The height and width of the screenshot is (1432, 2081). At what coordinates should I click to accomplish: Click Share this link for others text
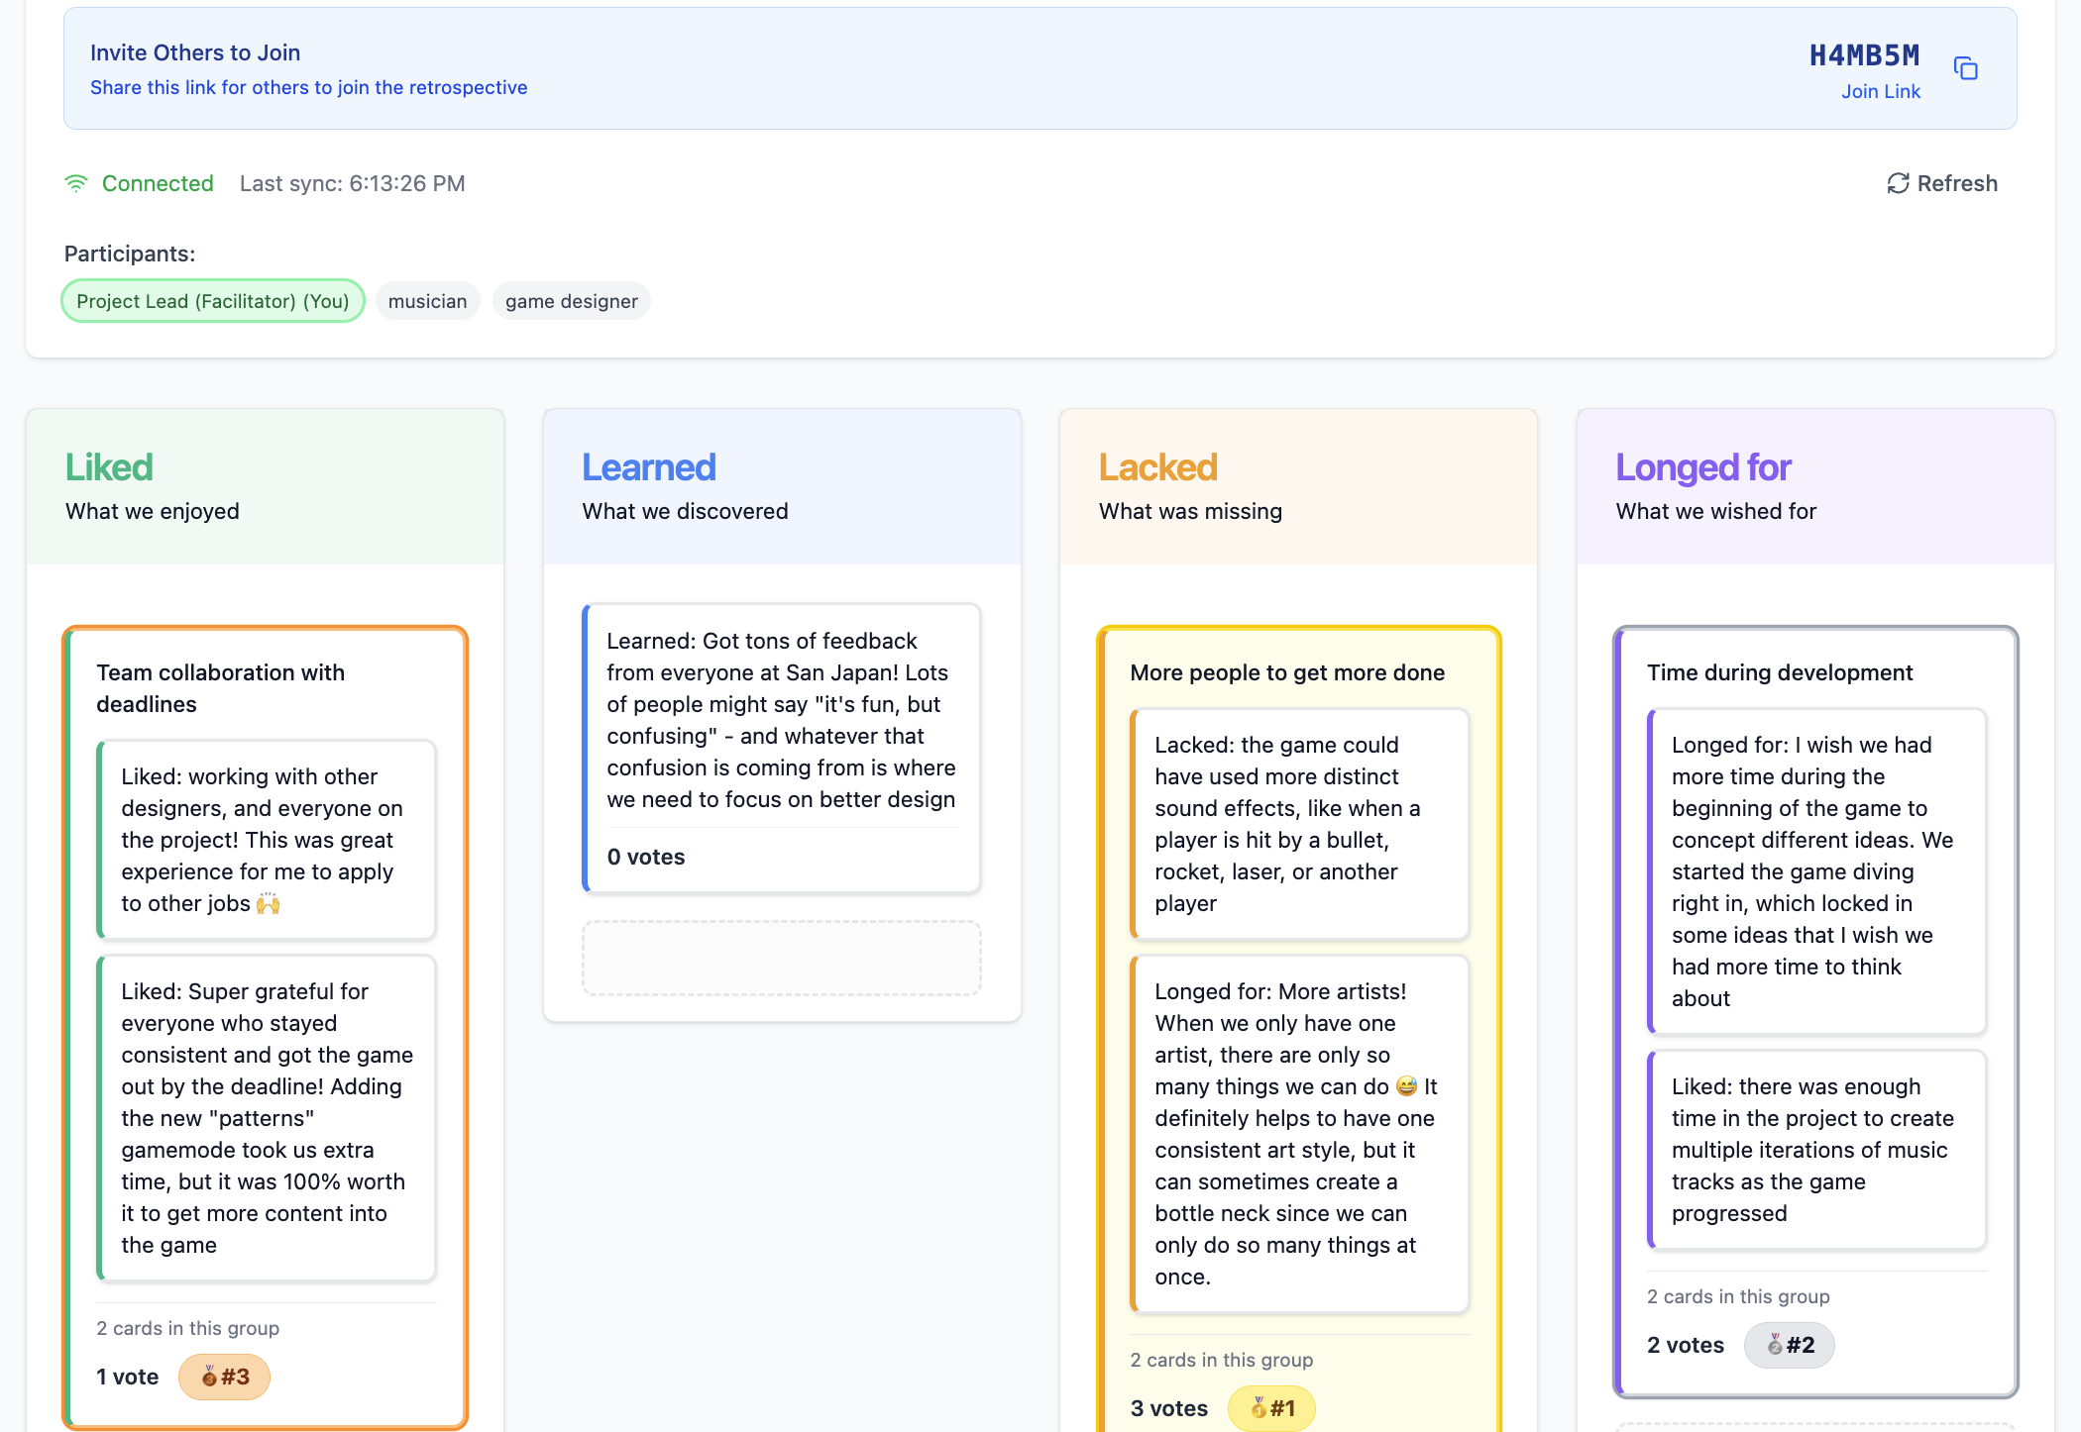click(308, 87)
